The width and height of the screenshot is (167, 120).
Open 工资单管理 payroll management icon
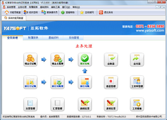[x=137, y=82]
